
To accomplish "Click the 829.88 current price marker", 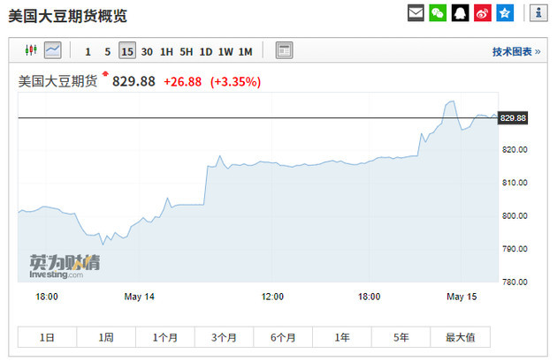I will click(x=513, y=118).
